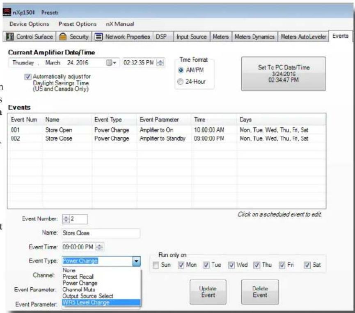Viewport: 355px width, 313px height.
Task: Click the Event Type dropdown arrow
Action: [x=136, y=261]
